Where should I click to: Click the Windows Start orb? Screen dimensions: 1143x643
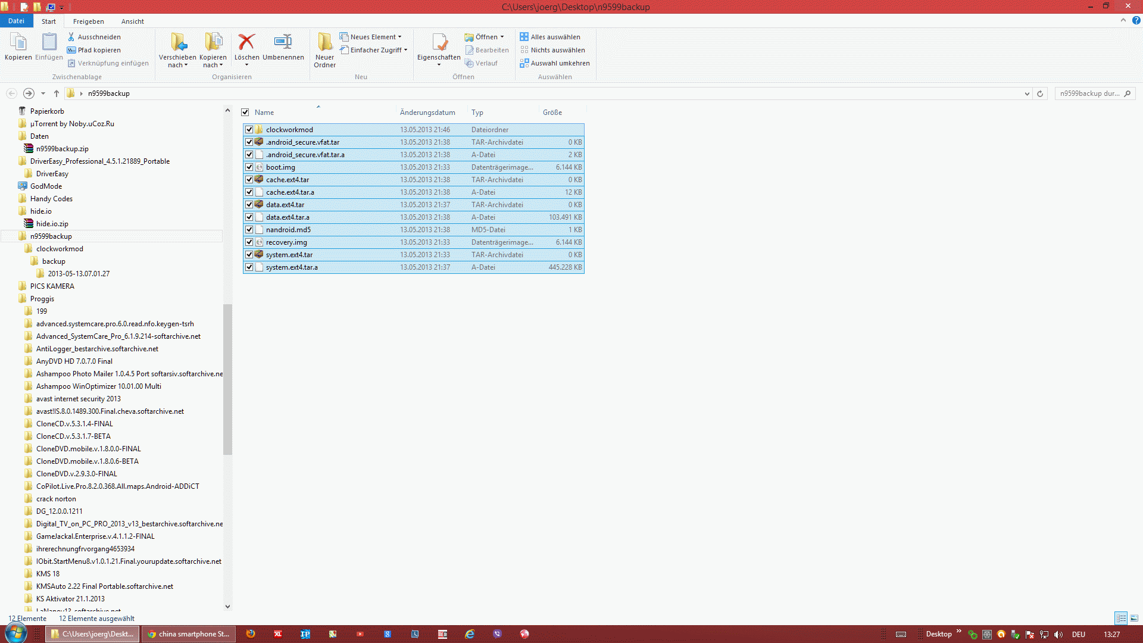pyautogui.click(x=16, y=633)
